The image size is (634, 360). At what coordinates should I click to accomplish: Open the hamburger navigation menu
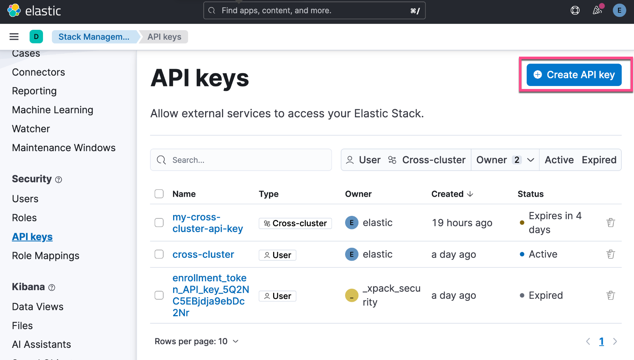click(x=14, y=36)
